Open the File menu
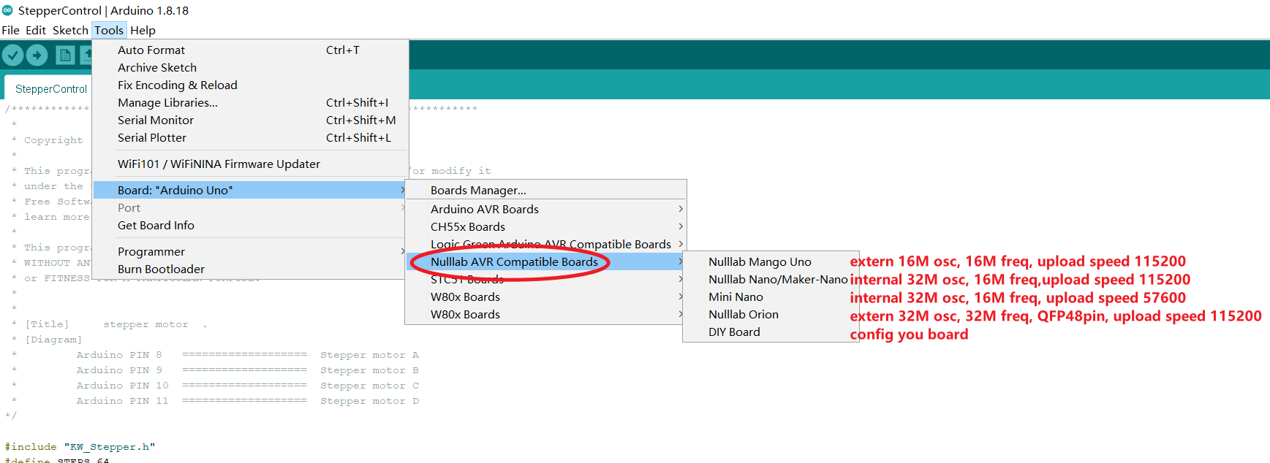Screen dimensions: 1270x463 point(11,30)
